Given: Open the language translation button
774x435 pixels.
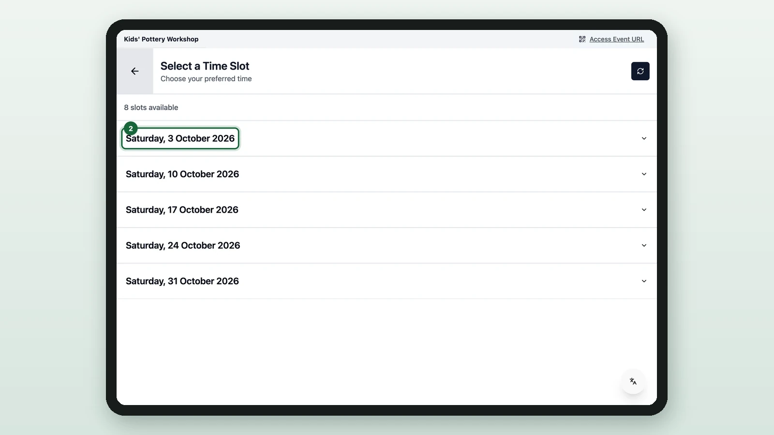Looking at the screenshot, I should pyautogui.click(x=633, y=381).
